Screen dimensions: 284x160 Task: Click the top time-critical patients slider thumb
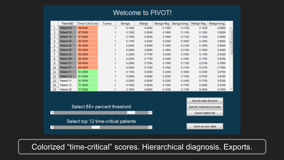tap(96, 127)
